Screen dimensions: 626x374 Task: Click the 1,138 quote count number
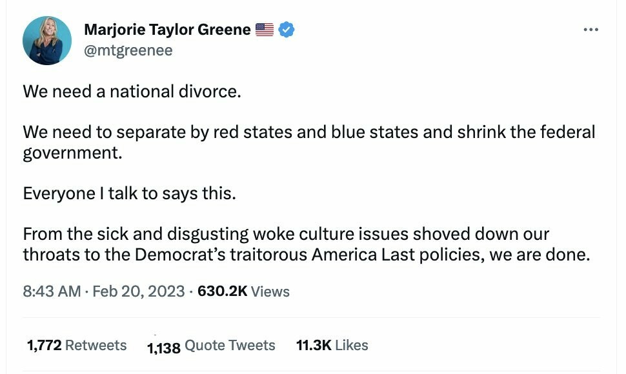pos(164,348)
